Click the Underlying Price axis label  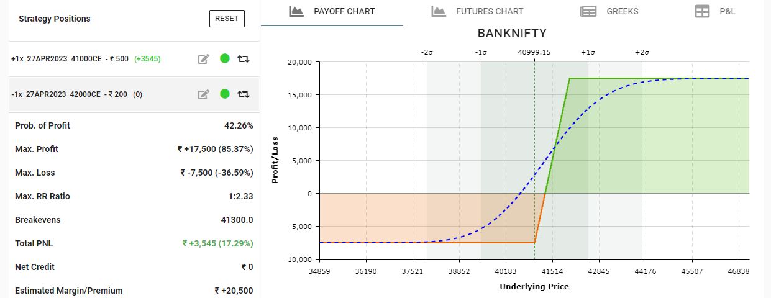click(x=534, y=287)
